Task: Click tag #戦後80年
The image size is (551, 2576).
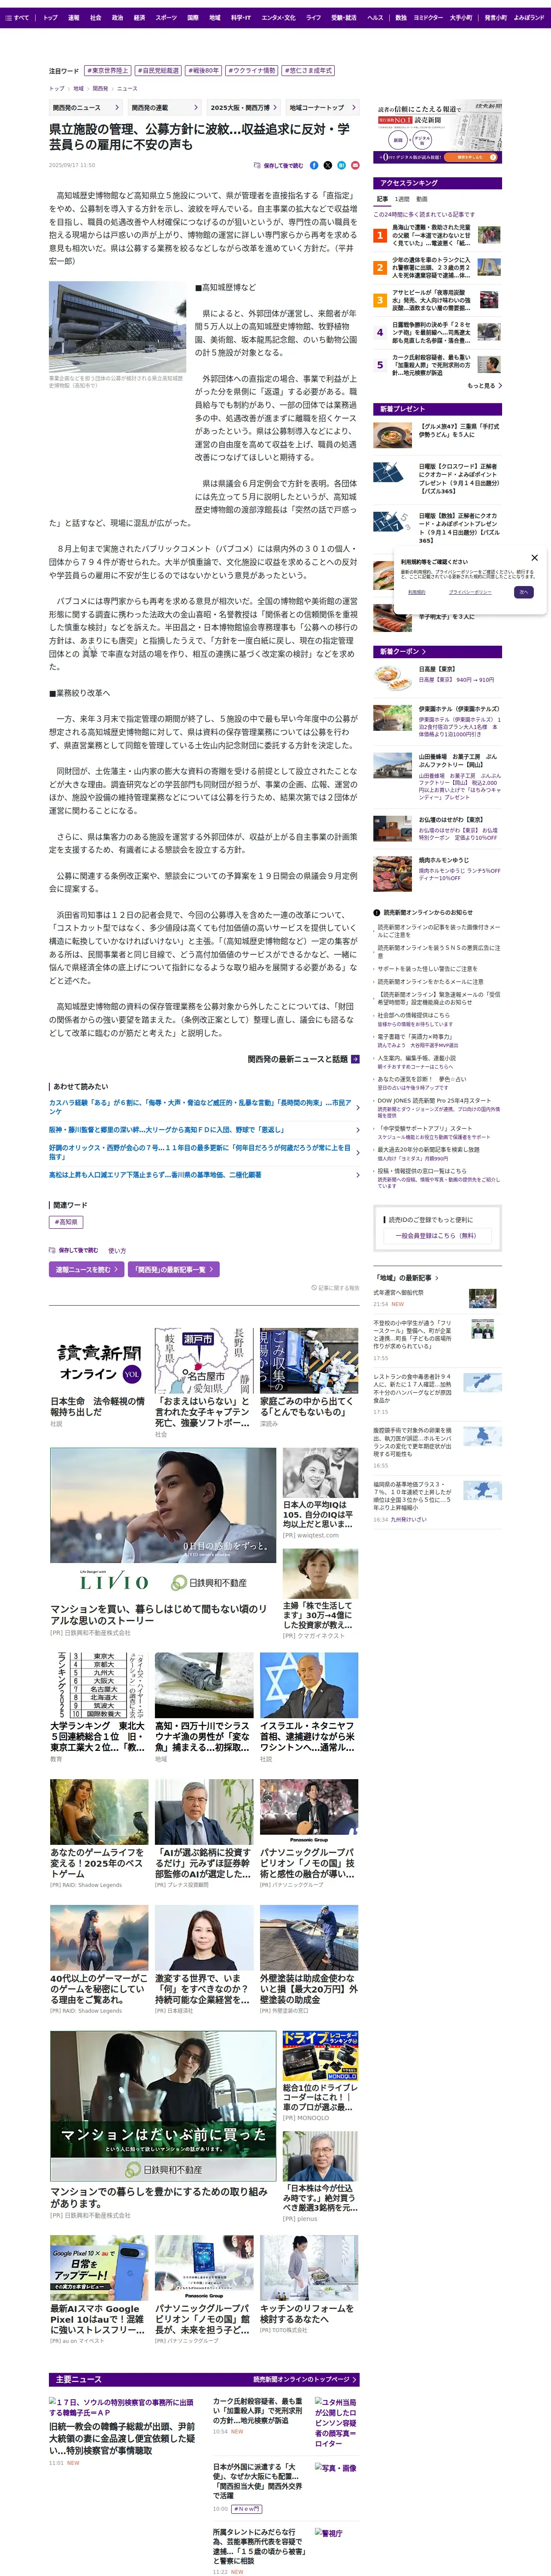Action: [x=203, y=71]
